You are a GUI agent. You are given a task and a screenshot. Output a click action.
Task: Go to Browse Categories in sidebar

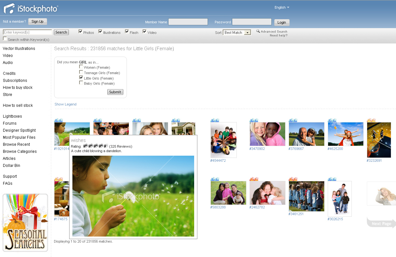(x=20, y=152)
